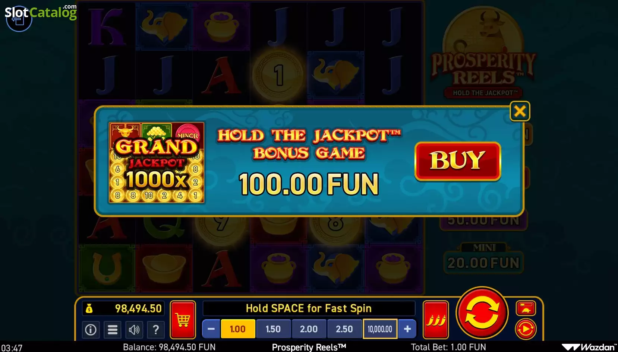
Task: Click the red chili volatility icon
Action: (436, 320)
